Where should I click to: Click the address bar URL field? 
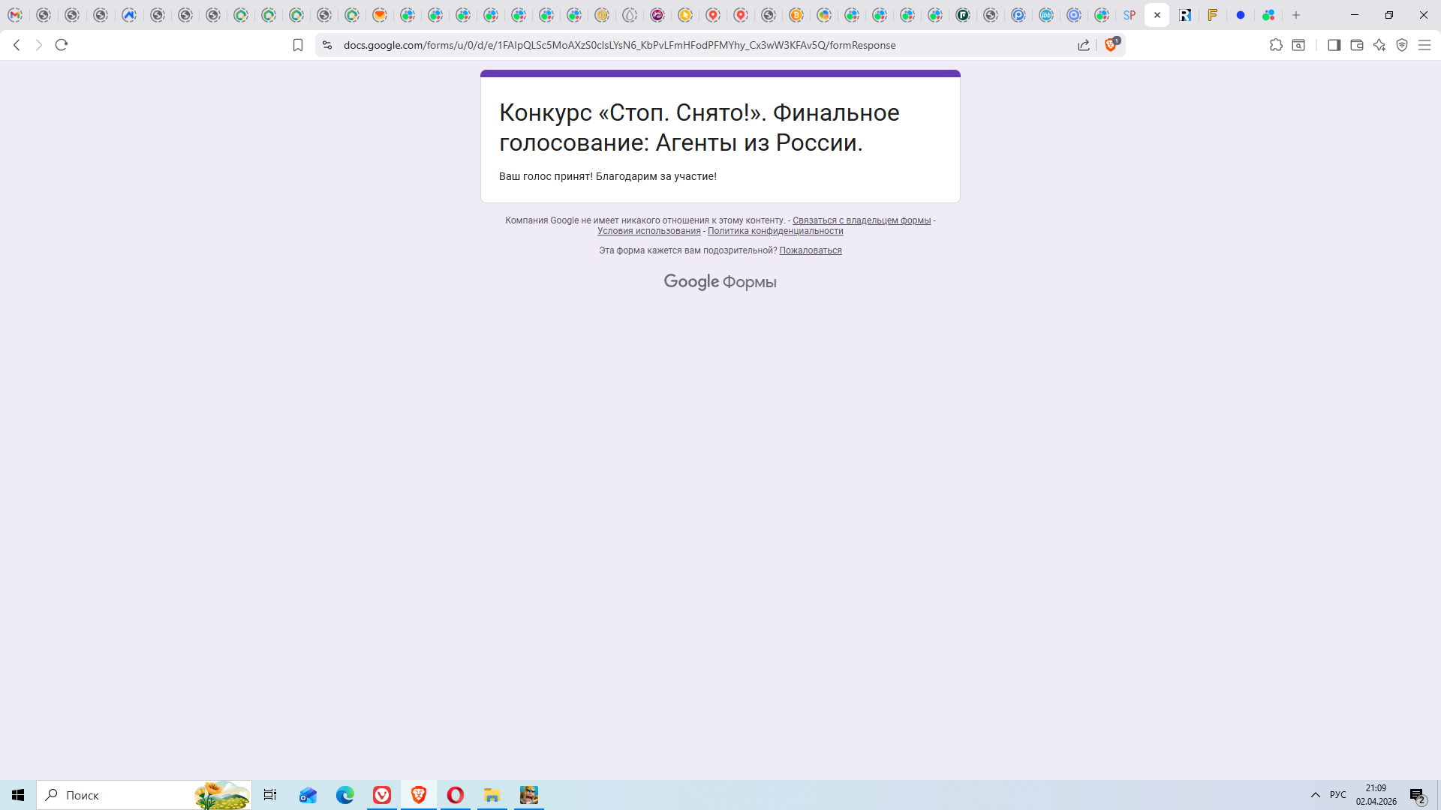tap(619, 45)
